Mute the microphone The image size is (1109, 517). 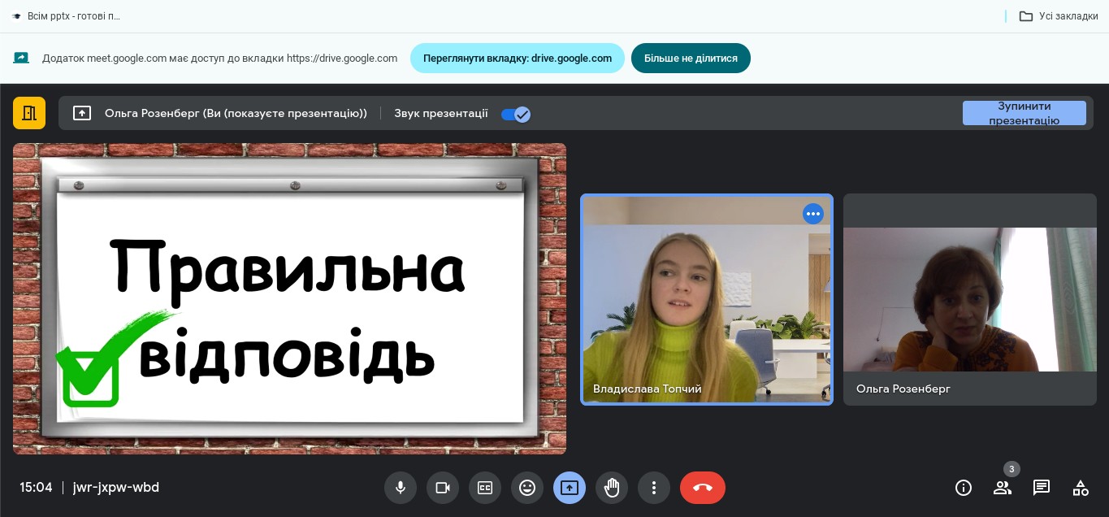(401, 488)
